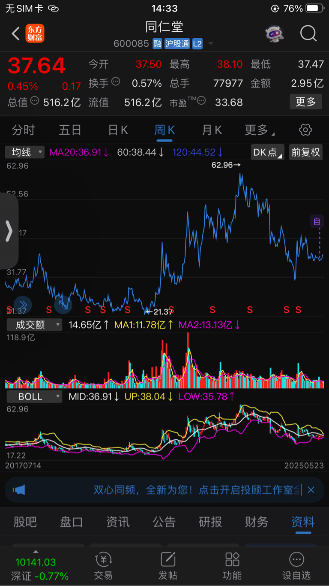This screenshot has width=329, height=586.
Task: Open the 股吧 tab
Action: (25, 522)
